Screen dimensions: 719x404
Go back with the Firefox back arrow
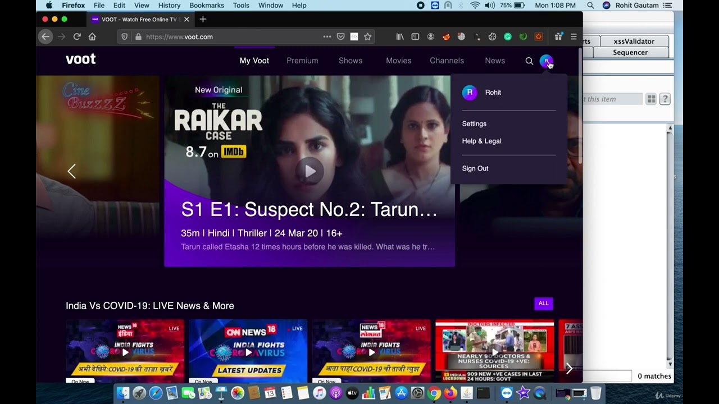[x=45, y=36]
